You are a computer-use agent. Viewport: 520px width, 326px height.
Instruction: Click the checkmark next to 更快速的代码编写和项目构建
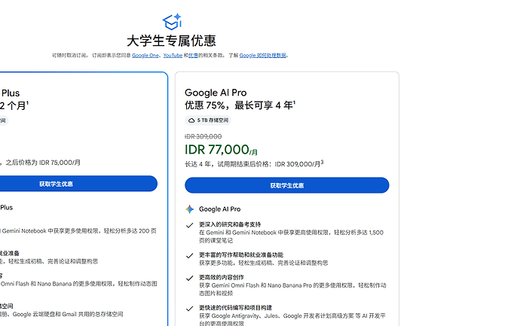pos(189,309)
